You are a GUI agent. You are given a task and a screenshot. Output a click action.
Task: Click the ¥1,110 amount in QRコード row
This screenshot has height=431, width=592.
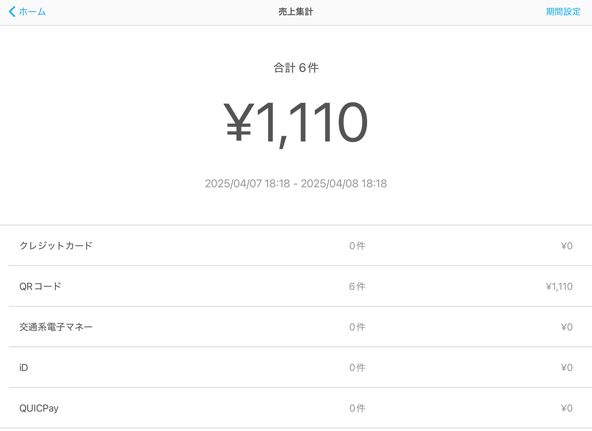click(x=559, y=287)
